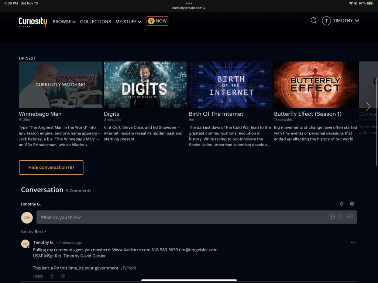Screen dimensions: 378x283
Task: Expand the MY STUFF dropdown
Action: tap(128, 22)
